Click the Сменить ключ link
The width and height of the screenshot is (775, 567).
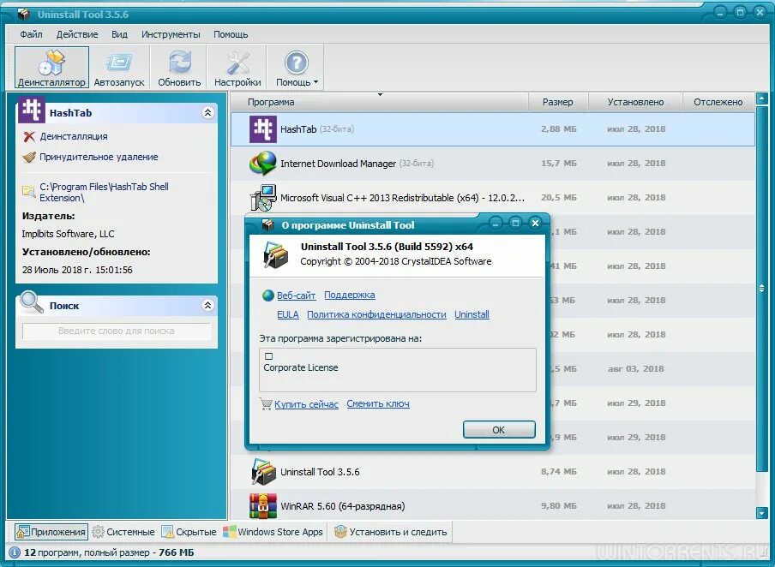[378, 403]
